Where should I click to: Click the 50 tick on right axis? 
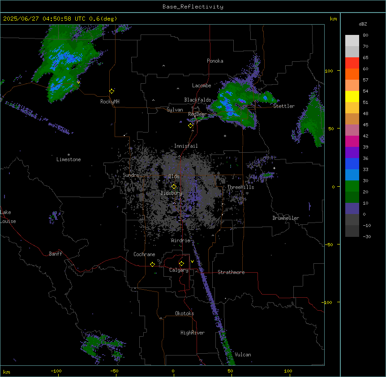click(331, 129)
